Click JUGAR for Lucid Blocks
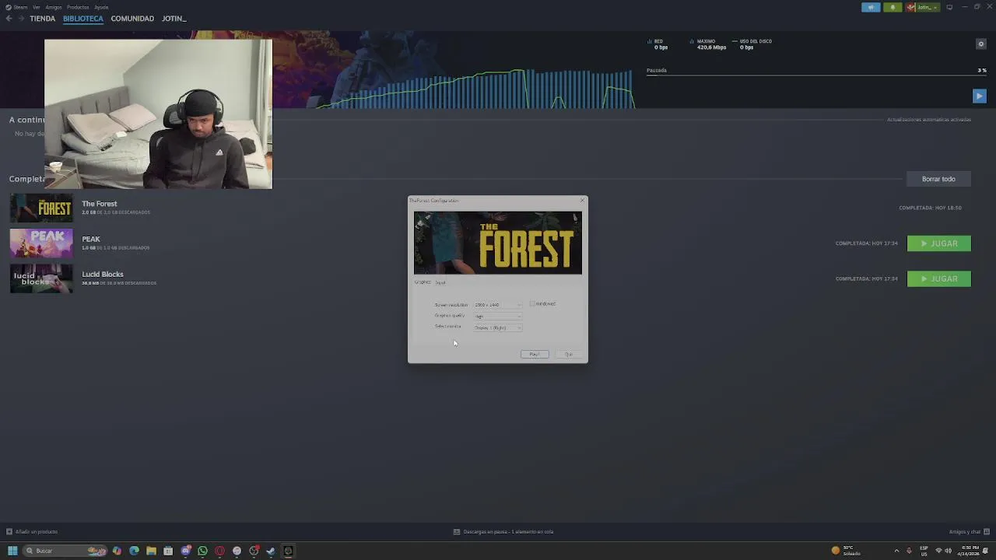996x560 pixels. [x=939, y=278]
